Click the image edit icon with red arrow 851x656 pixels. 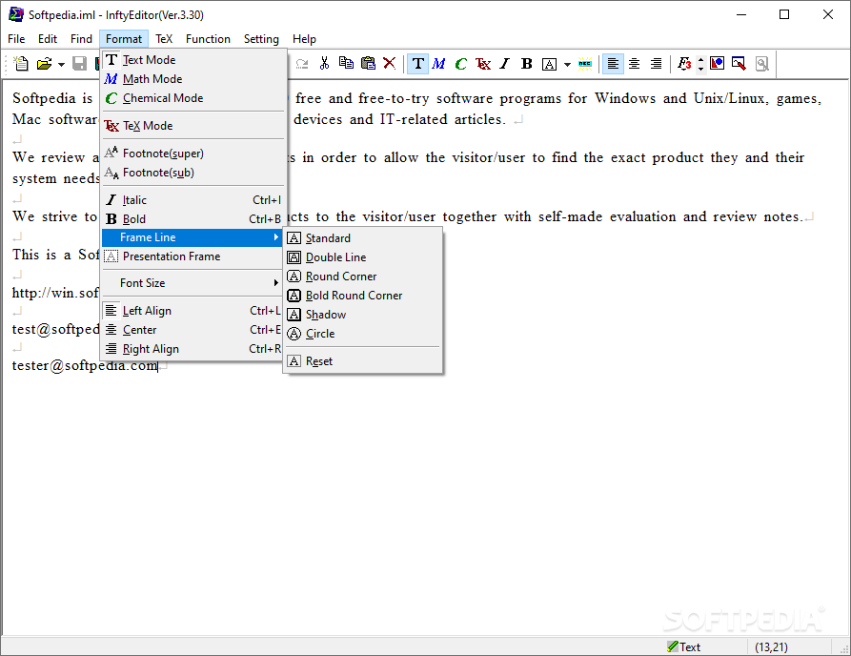point(739,64)
